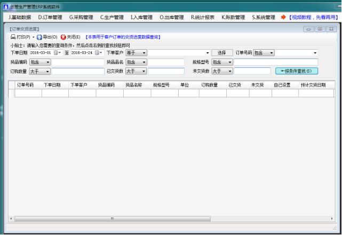Expand the 规格型号 condition dropdown
This screenshot has height=235, width=342.
coord(222,62)
